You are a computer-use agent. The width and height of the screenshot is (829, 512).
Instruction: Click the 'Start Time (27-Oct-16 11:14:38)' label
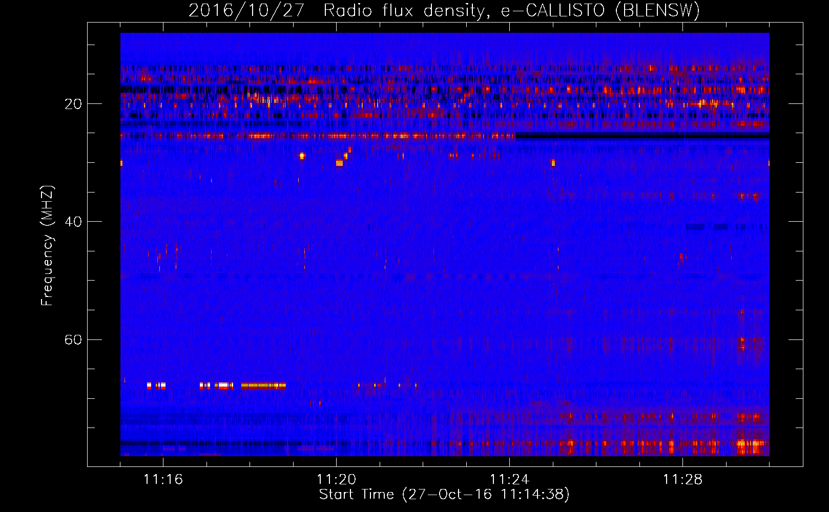tap(444, 495)
